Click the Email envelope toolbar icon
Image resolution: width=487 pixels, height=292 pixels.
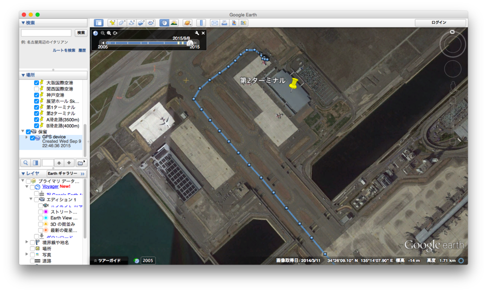click(x=214, y=23)
